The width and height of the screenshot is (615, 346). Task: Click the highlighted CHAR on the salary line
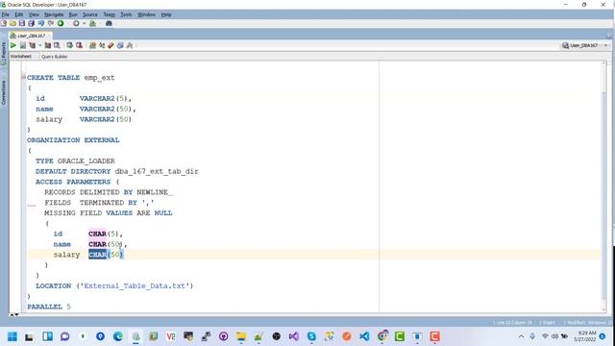pos(97,255)
